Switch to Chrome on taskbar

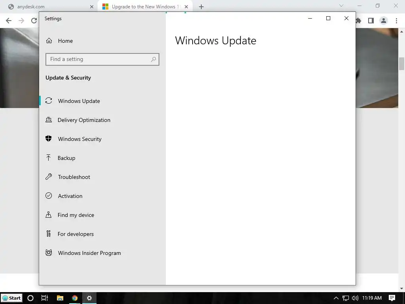75,298
